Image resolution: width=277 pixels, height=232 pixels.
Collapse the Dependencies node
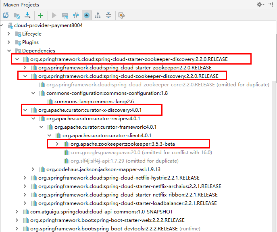click(x=9, y=50)
